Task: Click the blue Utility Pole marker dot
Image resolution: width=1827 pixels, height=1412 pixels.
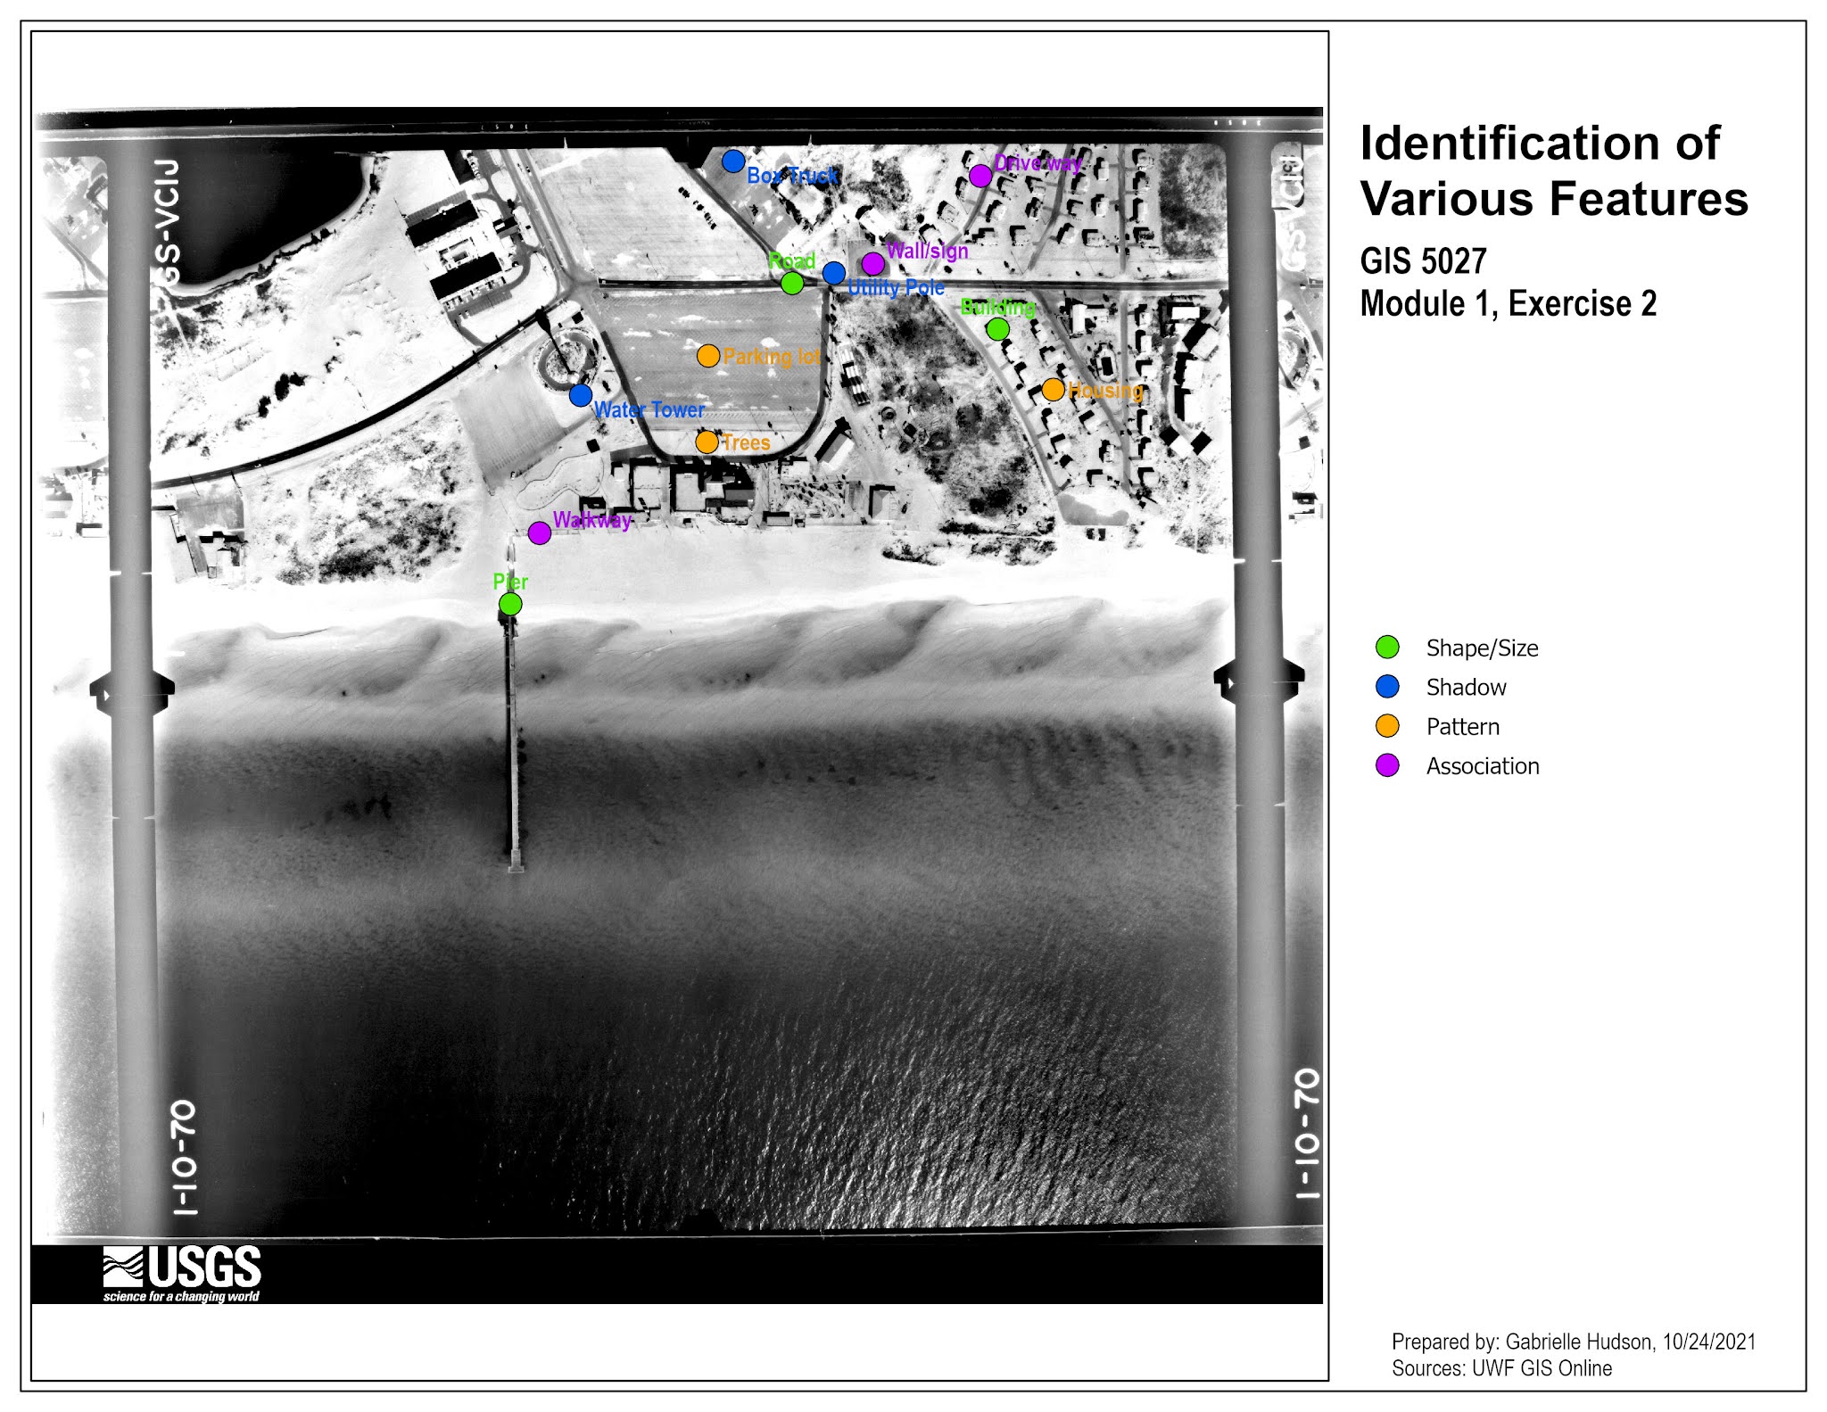Action: [x=834, y=273]
